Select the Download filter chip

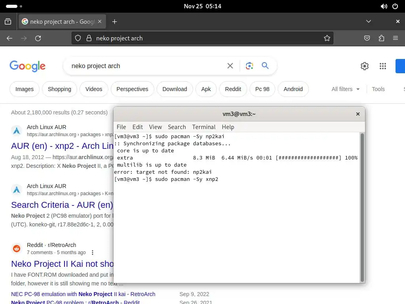point(174,89)
